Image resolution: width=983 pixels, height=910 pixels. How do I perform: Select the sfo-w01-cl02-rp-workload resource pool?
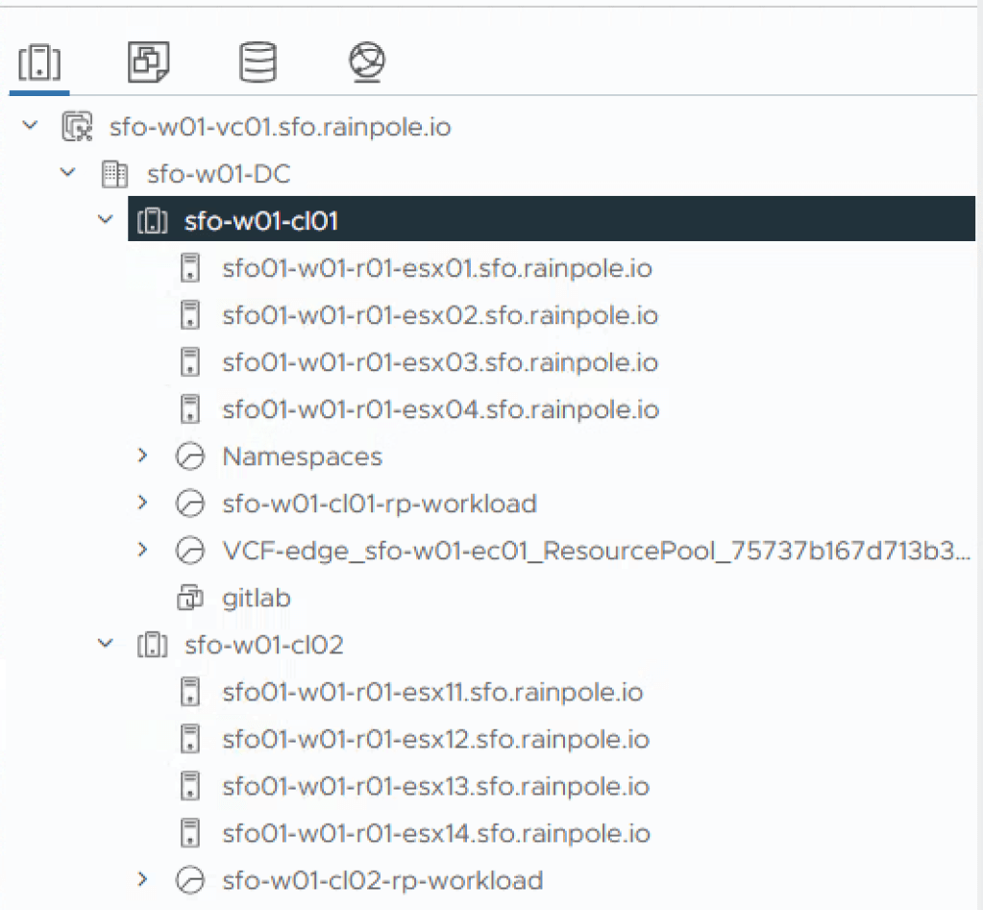[381, 880]
